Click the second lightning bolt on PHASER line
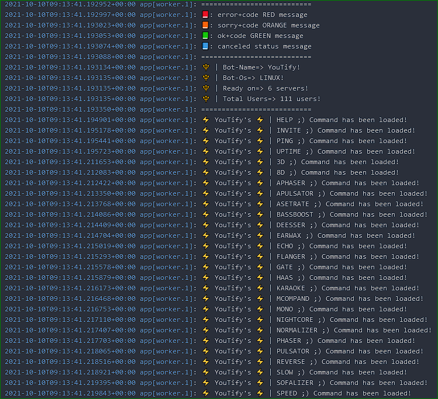Viewport: 438px width, 399px height. [x=260, y=341]
